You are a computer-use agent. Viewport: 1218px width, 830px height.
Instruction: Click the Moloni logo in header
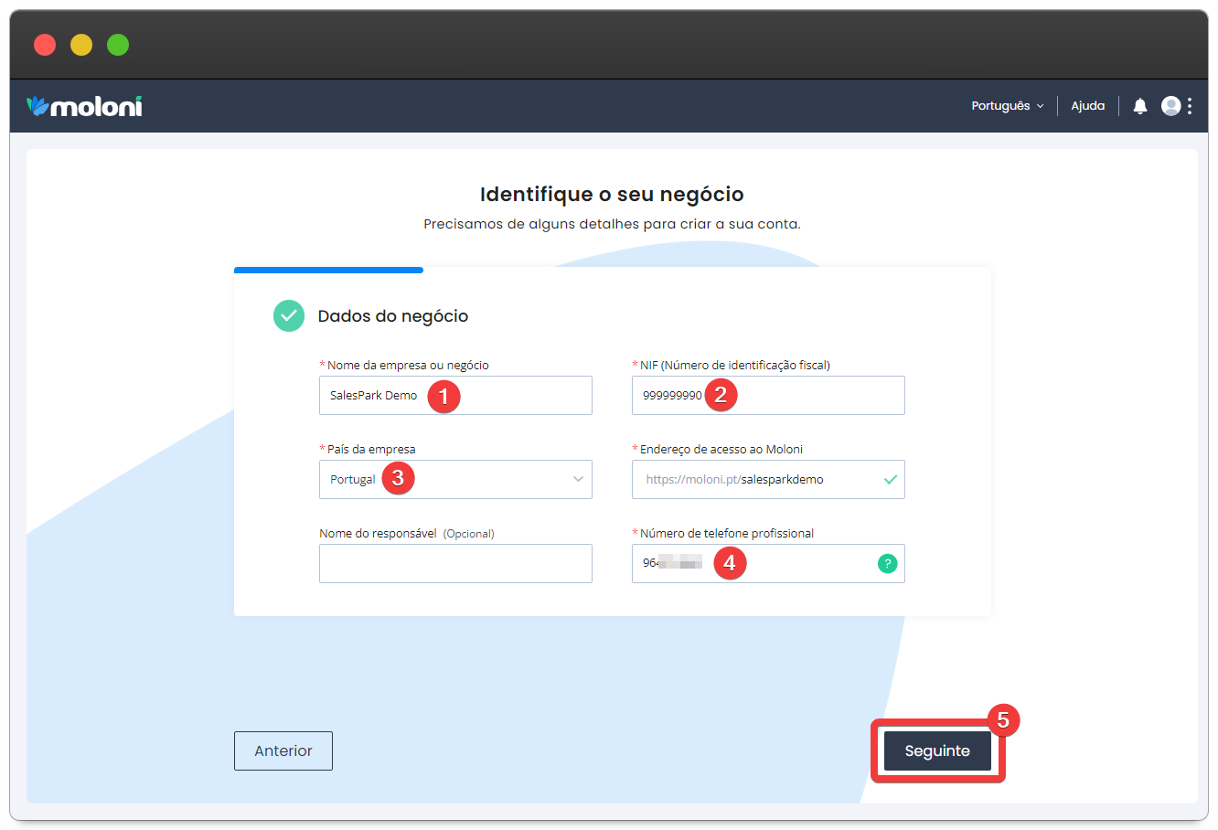[x=84, y=106]
